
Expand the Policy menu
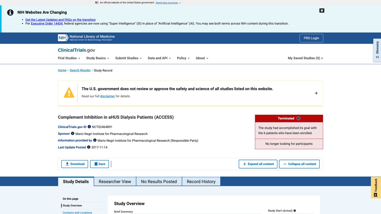183,58
